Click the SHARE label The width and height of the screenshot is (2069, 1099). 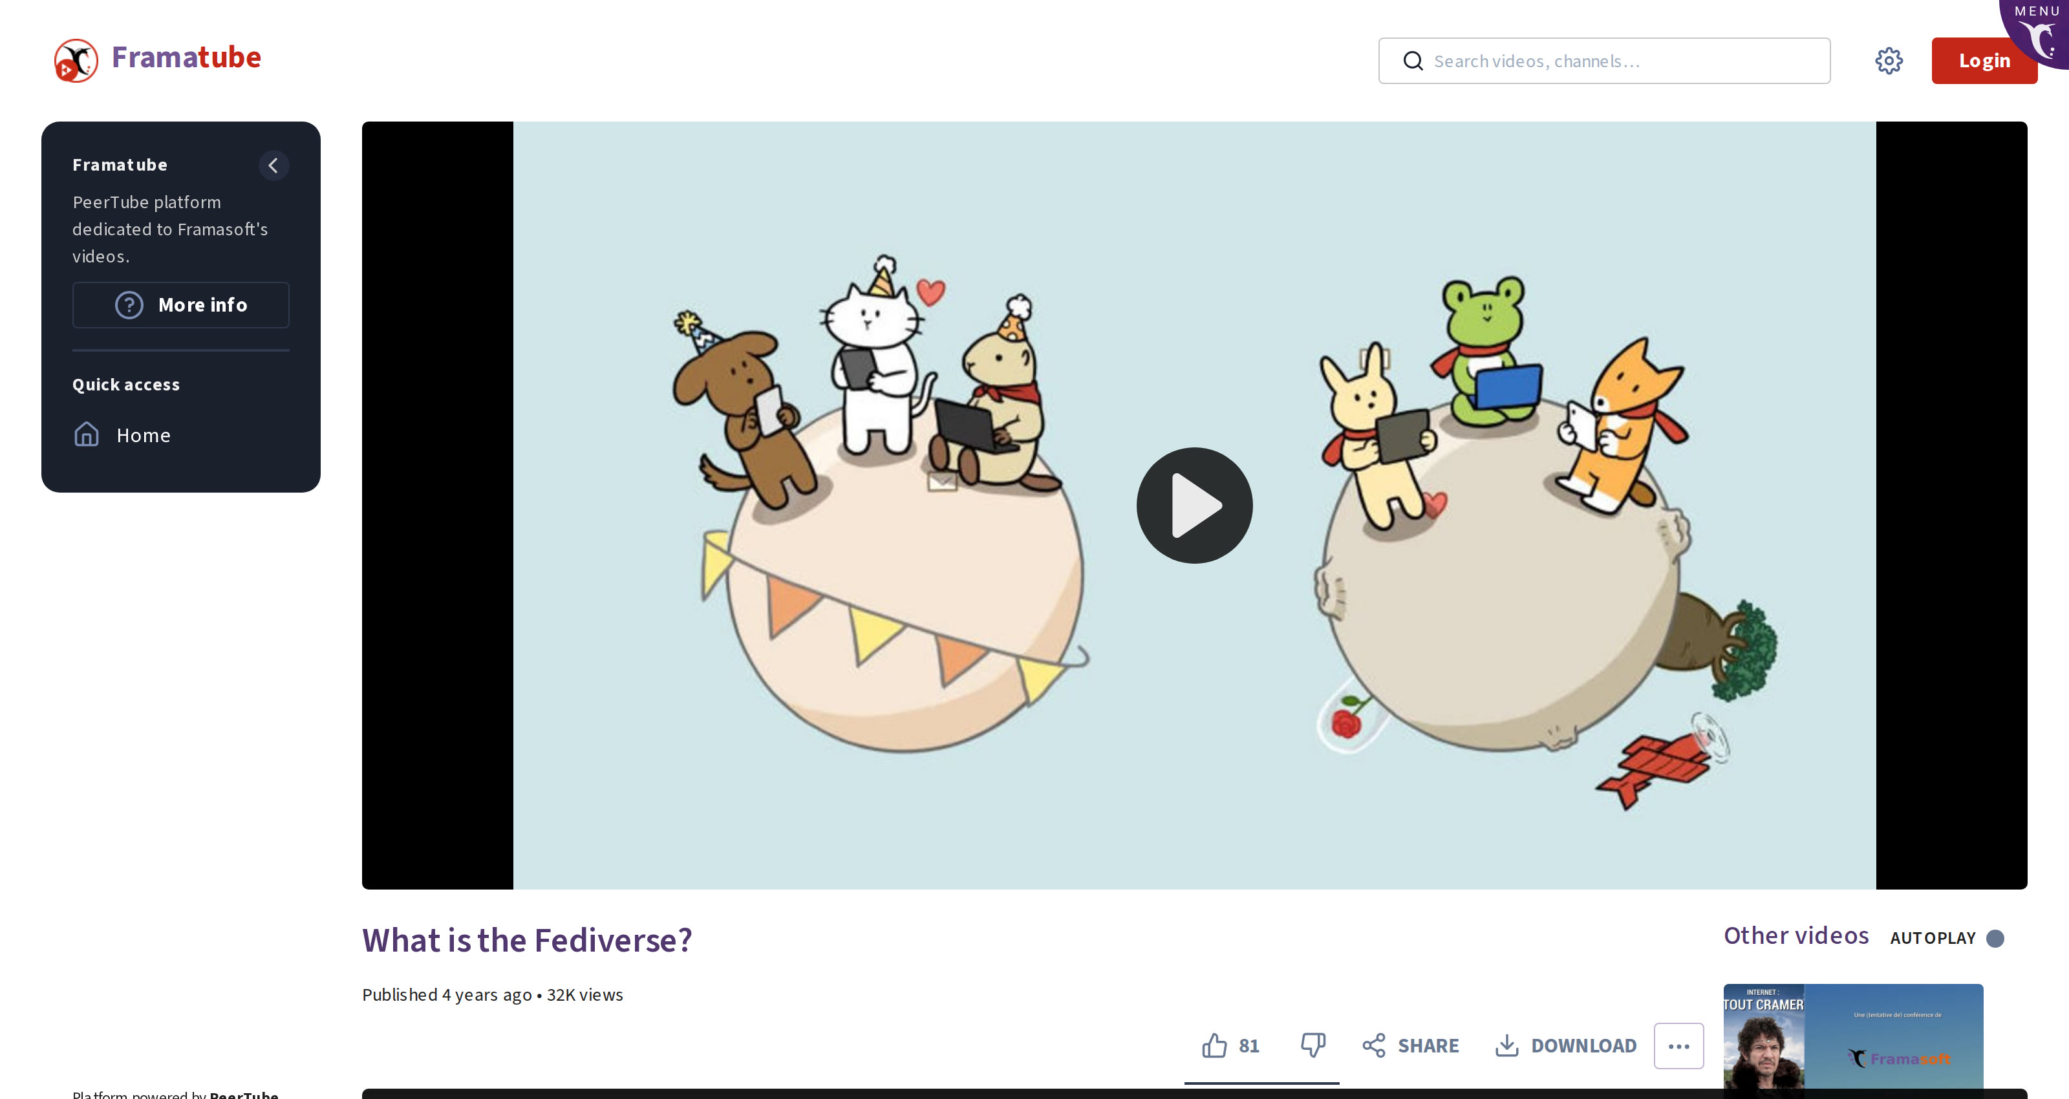[x=1428, y=1046]
